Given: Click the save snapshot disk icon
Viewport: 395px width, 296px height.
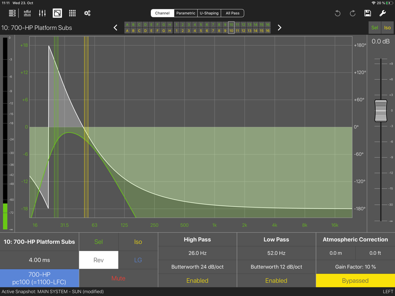Looking at the screenshot, I should coord(368,13).
